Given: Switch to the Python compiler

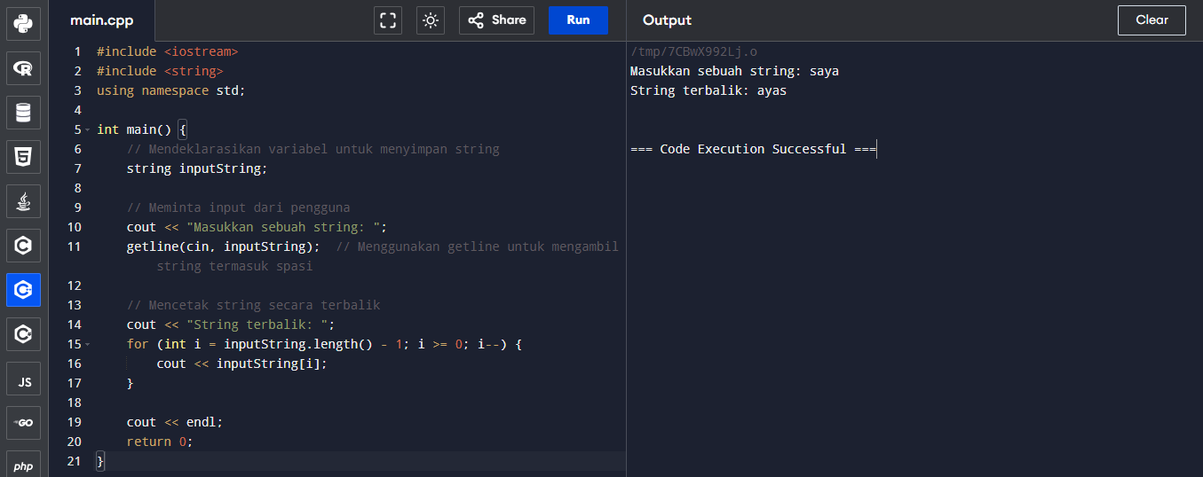Looking at the screenshot, I should tap(23, 22).
